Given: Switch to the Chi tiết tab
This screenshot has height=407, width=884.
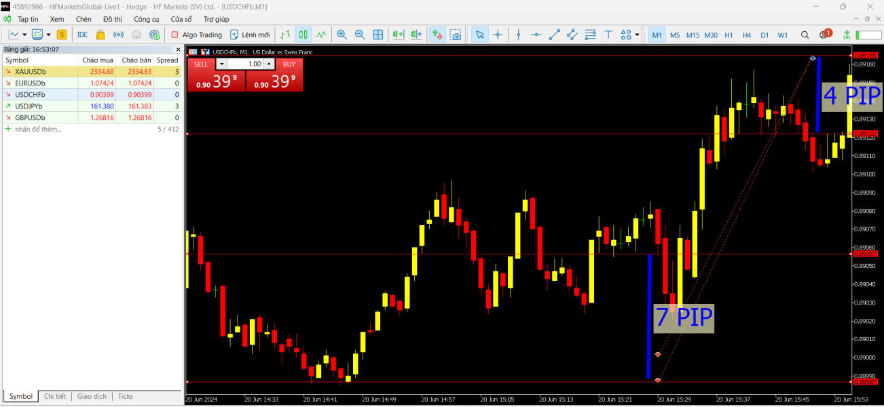Looking at the screenshot, I should tap(55, 396).
